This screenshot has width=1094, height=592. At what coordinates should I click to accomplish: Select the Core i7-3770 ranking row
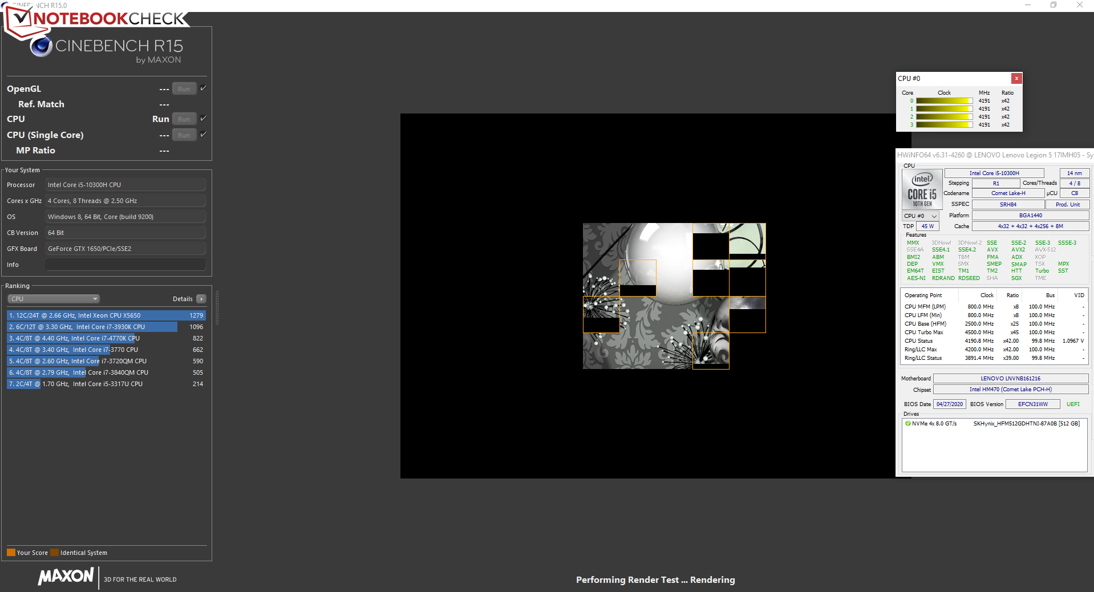[106, 350]
